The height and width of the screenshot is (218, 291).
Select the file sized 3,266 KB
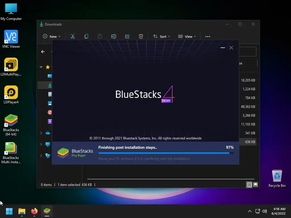(x=249, y=115)
